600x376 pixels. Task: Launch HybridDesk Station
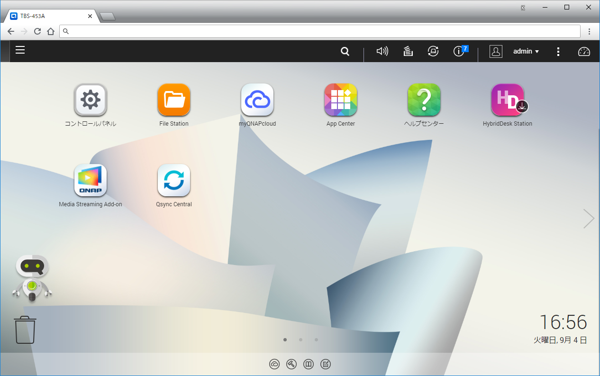tap(508, 100)
